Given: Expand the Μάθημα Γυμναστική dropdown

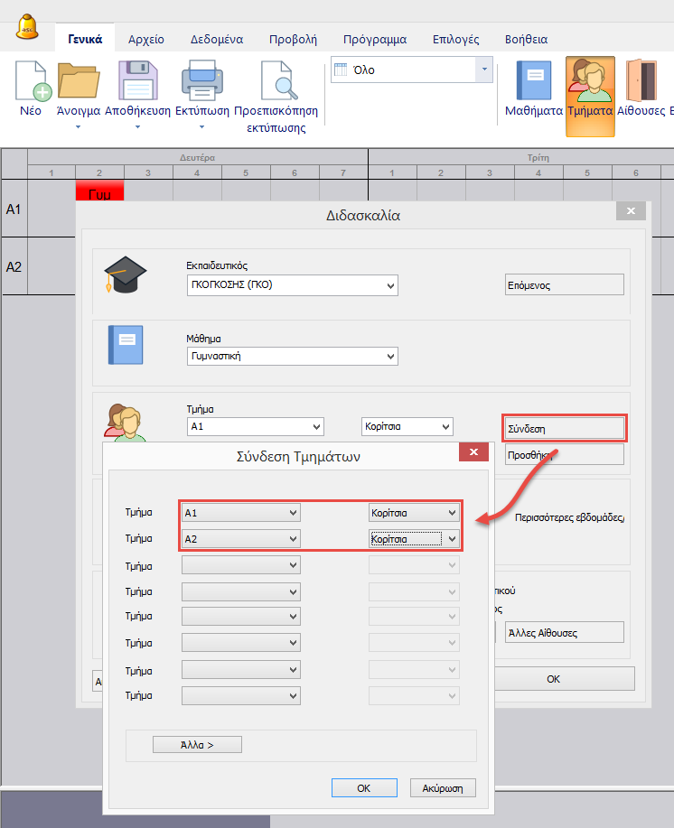Looking at the screenshot, I should pyautogui.click(x=390, y=357).
